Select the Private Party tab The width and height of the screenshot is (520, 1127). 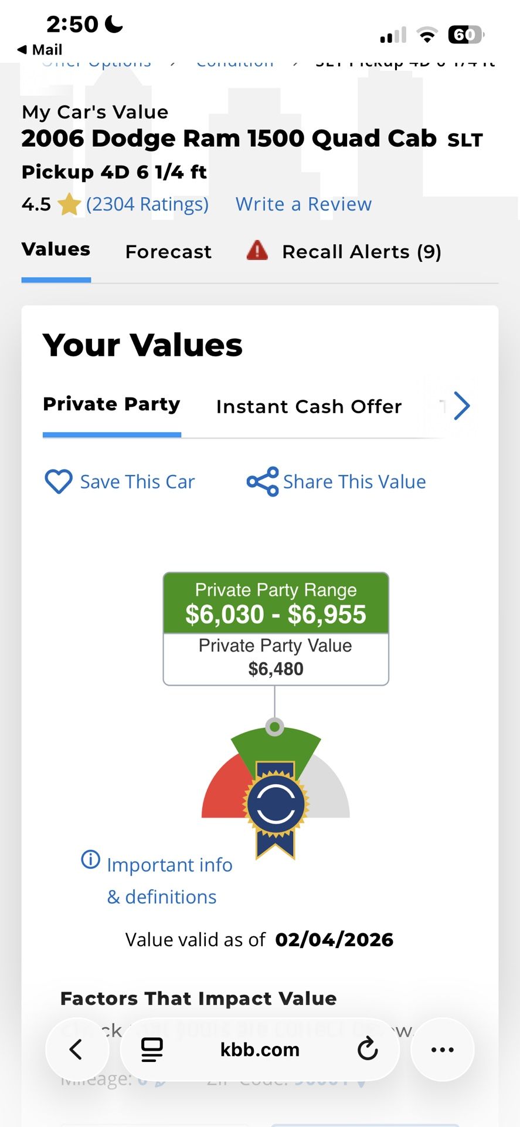(111, 404)
